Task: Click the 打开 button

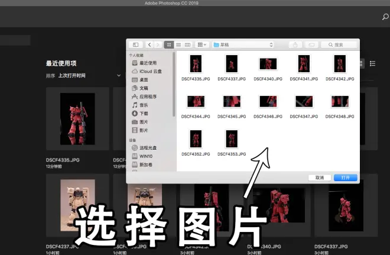Action: point(346,177)
